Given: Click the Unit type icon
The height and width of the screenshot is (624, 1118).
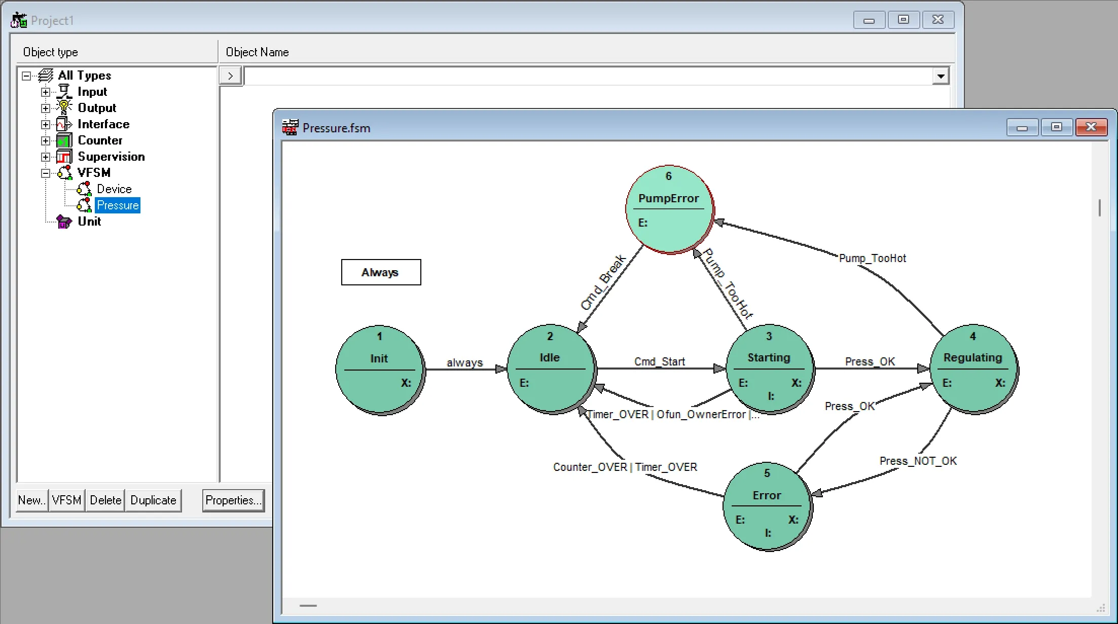Looking at the screenshot, I should 64,222.
